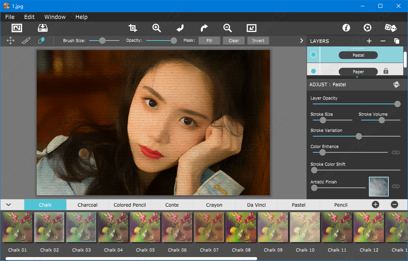Select the paint brush mask tool
Screen dimensions: 408x261
pos(26,41)
